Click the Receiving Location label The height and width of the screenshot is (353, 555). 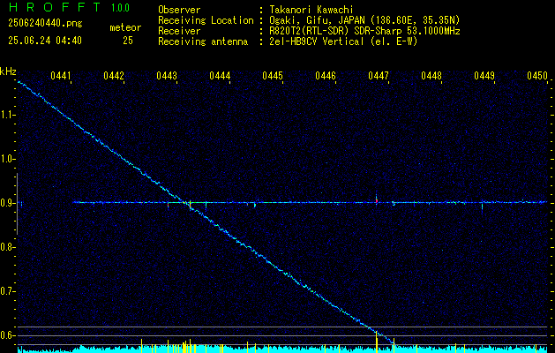(206, 20)
